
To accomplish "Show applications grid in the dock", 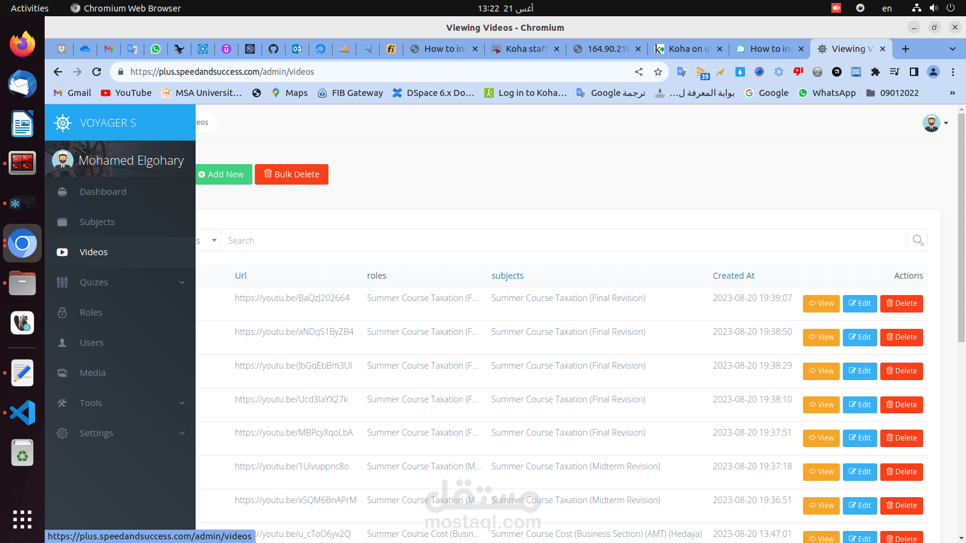I will click(x=22, y=519).
